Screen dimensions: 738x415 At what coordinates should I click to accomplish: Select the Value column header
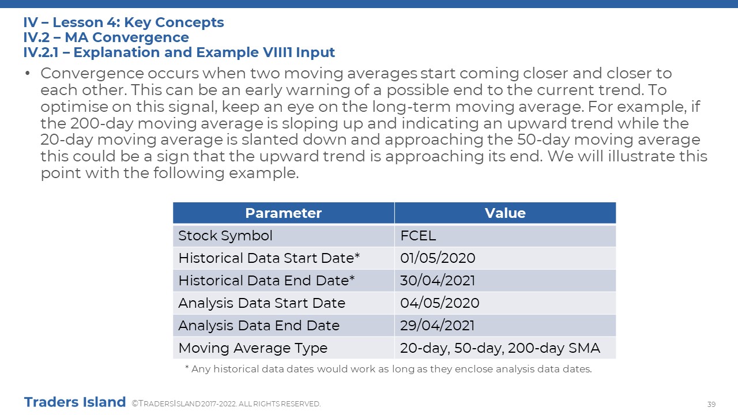click(x=505, y=213)
